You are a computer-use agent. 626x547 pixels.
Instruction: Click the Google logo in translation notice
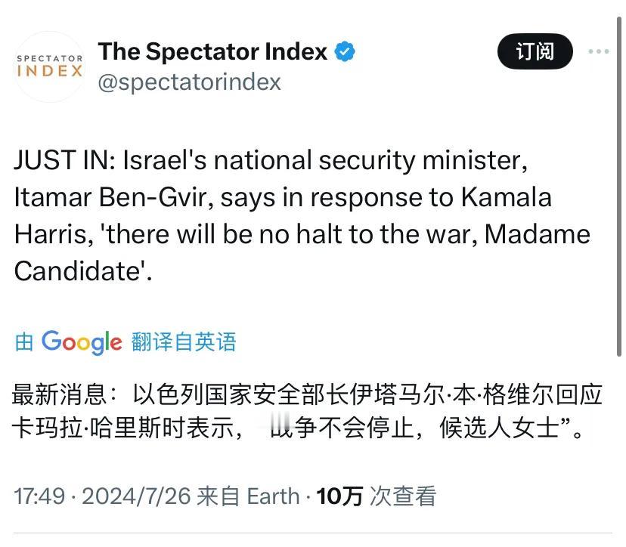click(x=82, y=342)
